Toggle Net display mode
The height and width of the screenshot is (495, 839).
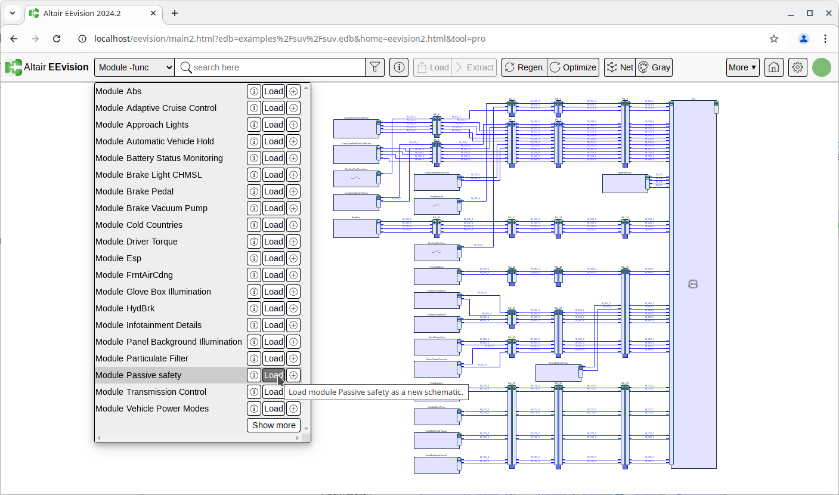click(x=620, y=67)
